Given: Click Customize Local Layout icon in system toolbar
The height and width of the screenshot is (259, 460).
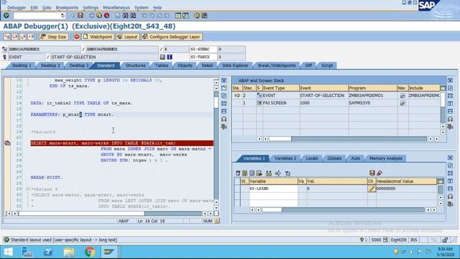Looking at the screenshot, I should [x=204, y=15].
